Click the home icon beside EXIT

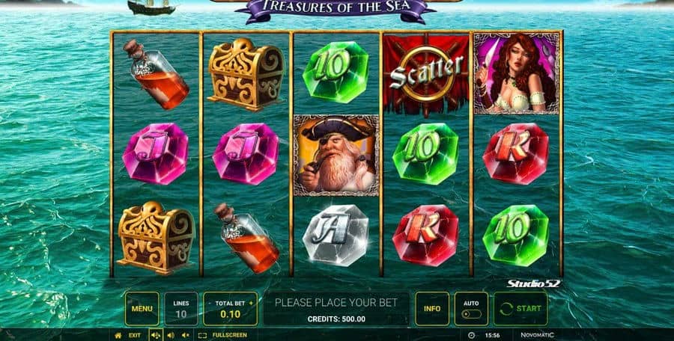tap(118, 336)
